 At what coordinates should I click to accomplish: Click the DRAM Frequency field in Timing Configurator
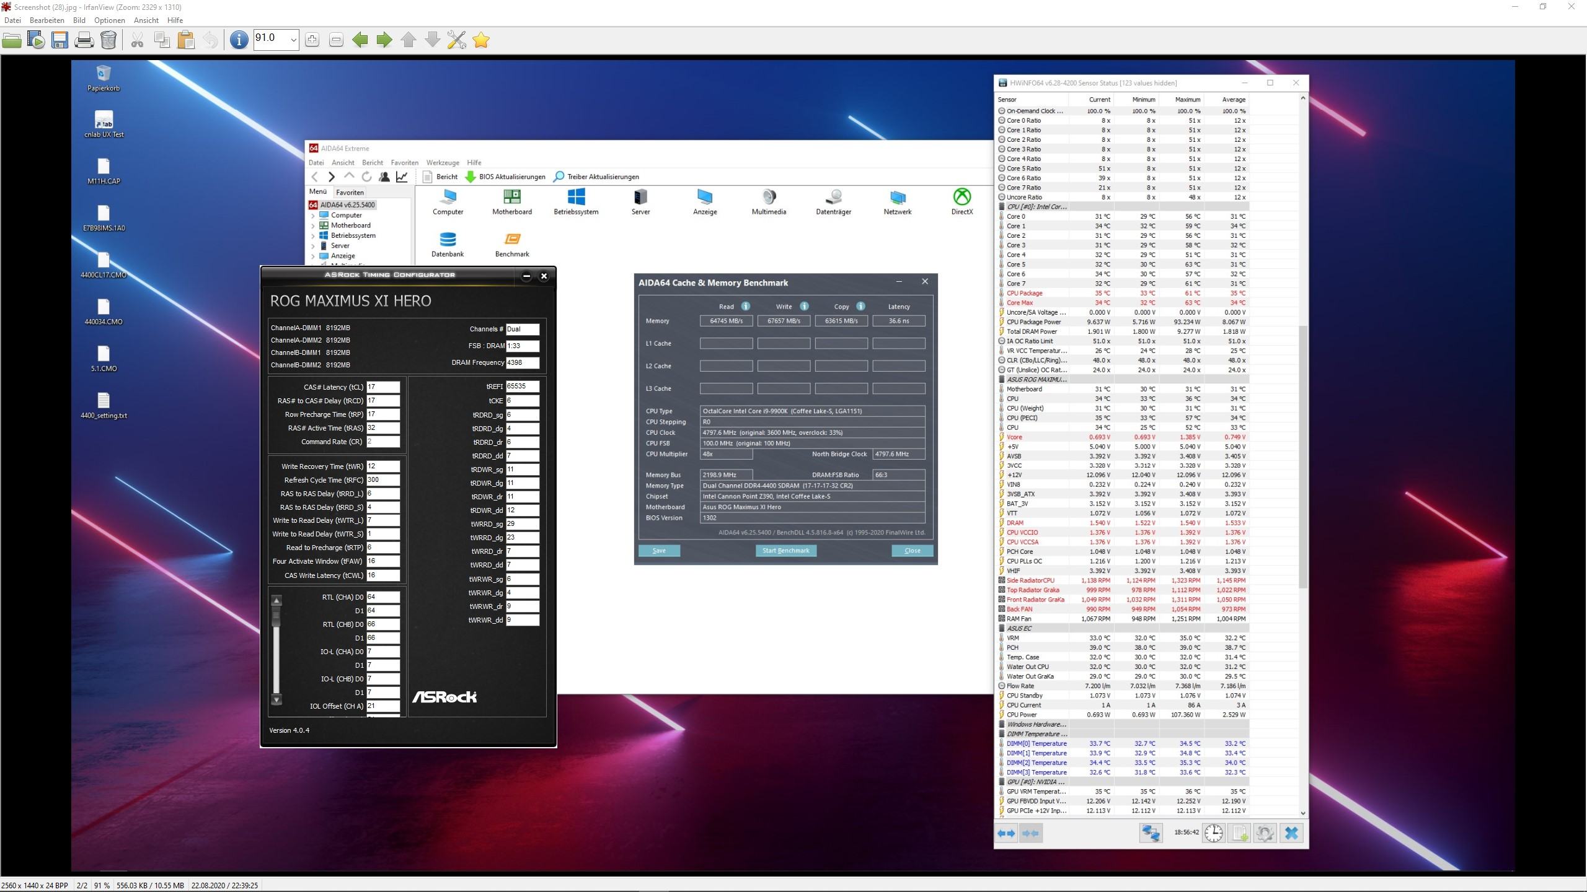(523, 362)
